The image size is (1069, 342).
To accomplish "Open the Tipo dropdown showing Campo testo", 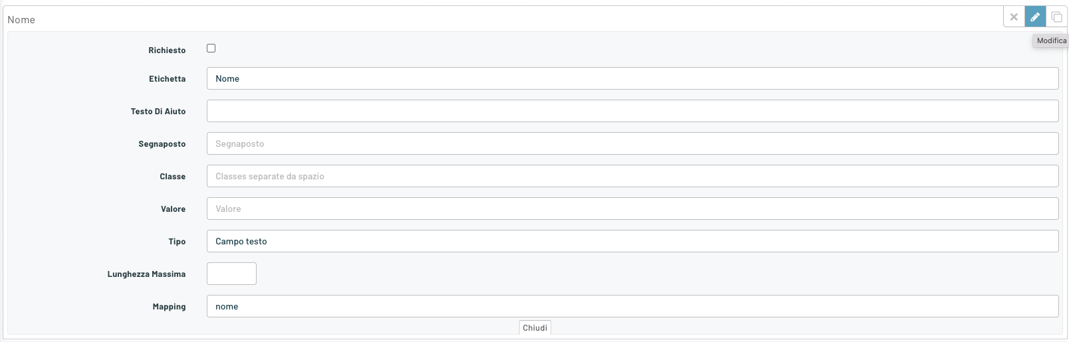I will point(632,241).
